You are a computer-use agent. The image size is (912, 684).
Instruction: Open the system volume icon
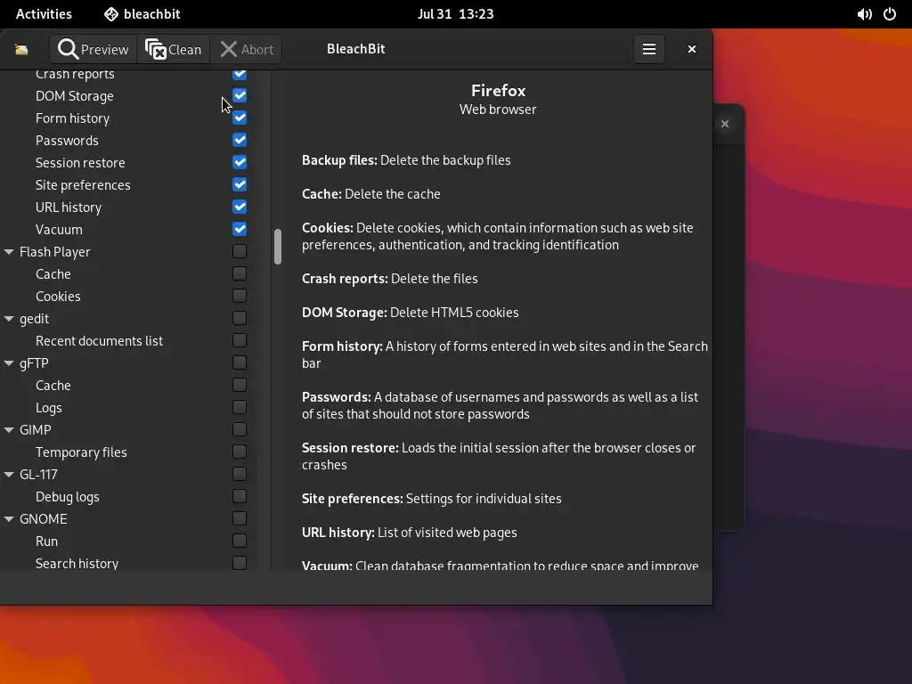[864, 14]
